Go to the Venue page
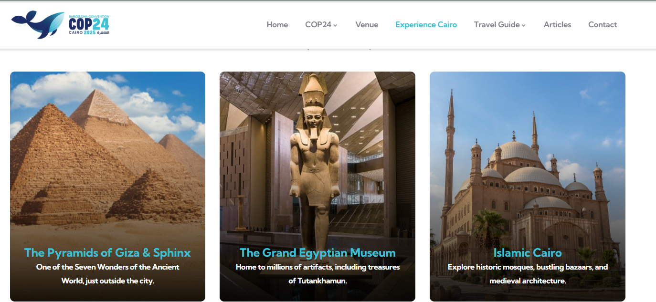 (x=367, y=25)
